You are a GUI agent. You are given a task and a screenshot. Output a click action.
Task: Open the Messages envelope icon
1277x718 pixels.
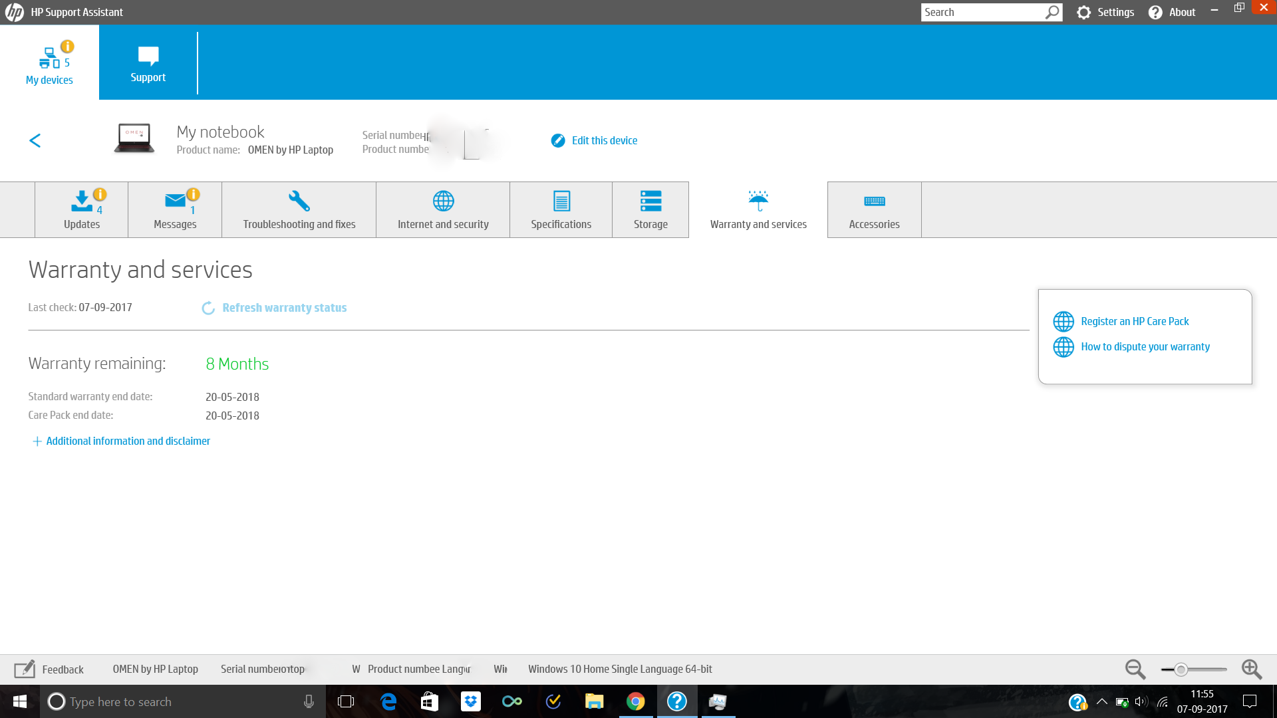click(175, 201)
